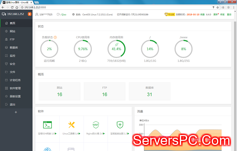Click the 续费 renewal link
The width and height of the screenshot is (237, 151).
point(202,15)
